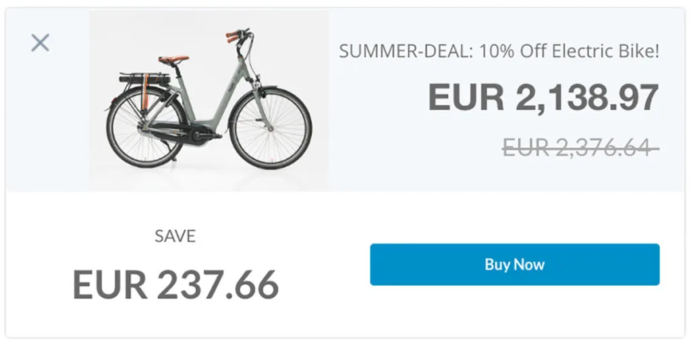Click the rear rack battery pack

(x=144, y=80)
